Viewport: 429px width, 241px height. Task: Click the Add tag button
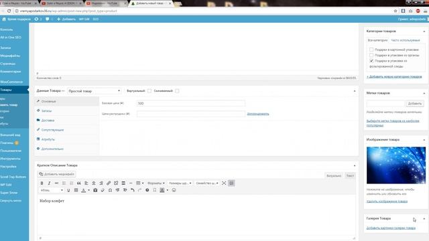click(x=415, y=104)
